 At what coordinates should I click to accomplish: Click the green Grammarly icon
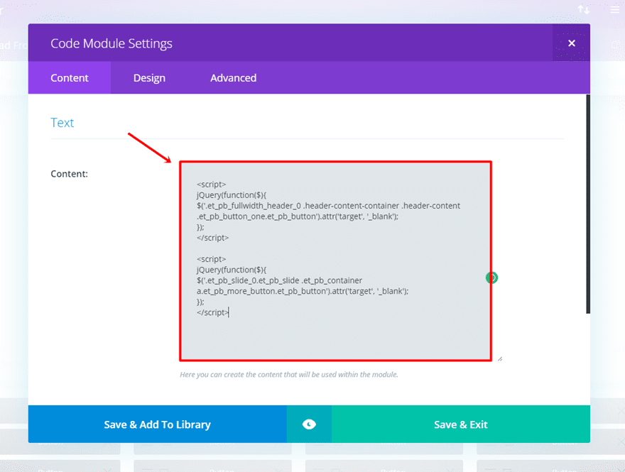[x=491, y=278]
